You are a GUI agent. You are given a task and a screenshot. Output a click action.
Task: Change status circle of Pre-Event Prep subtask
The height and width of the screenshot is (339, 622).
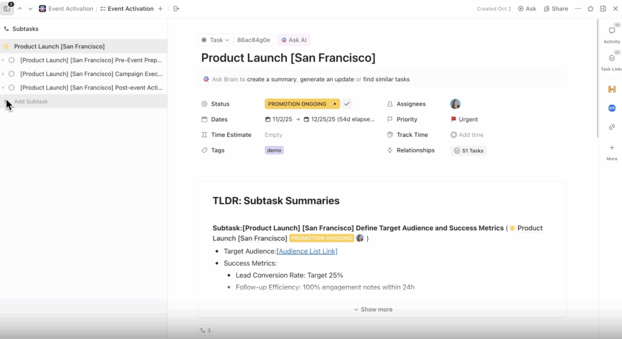pyautogui.click(x=12, y=60)
